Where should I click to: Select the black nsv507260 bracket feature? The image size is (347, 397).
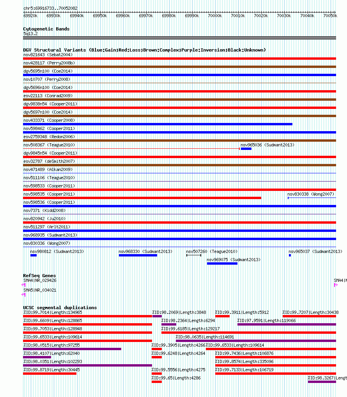[x=194, y=255]
